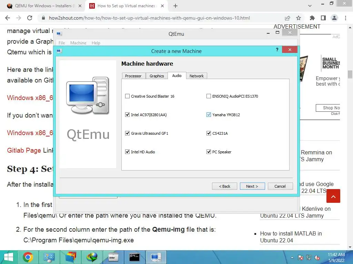This screenshot has width=353, height=264.
Task: Open the Internet Download Manager taskbar icon
Action: tap(92, 257)
